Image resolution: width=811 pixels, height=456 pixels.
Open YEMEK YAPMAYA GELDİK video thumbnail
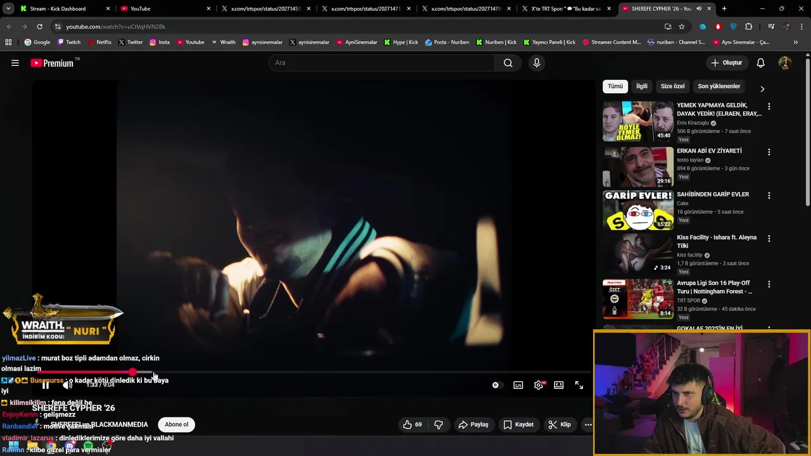638,121
